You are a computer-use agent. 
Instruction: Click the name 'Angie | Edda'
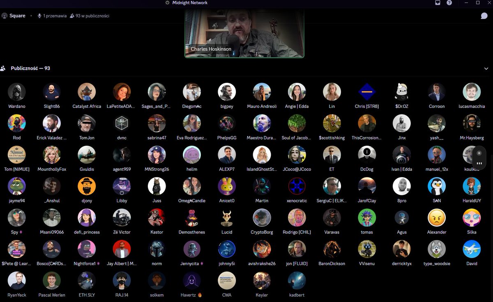[x=297, y=106]
